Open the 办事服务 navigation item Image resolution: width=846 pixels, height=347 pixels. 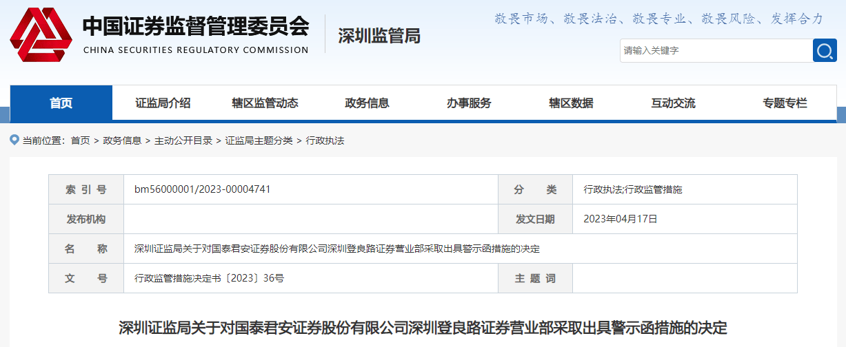469,103
